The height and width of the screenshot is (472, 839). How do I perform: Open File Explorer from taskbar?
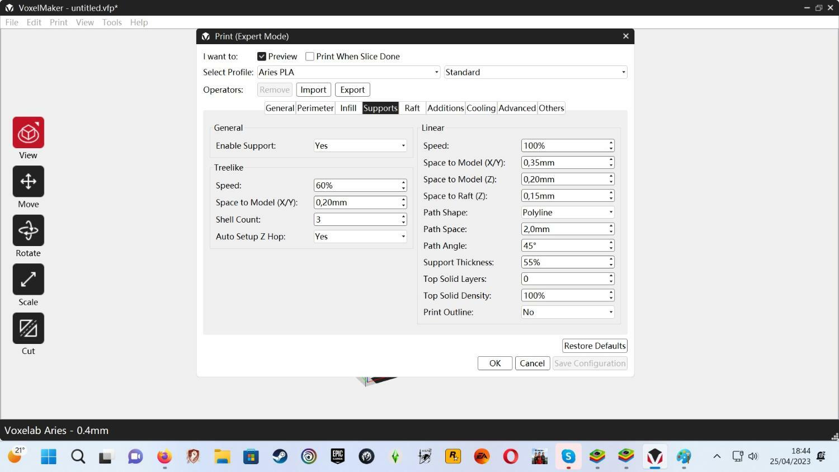[222, 456]
